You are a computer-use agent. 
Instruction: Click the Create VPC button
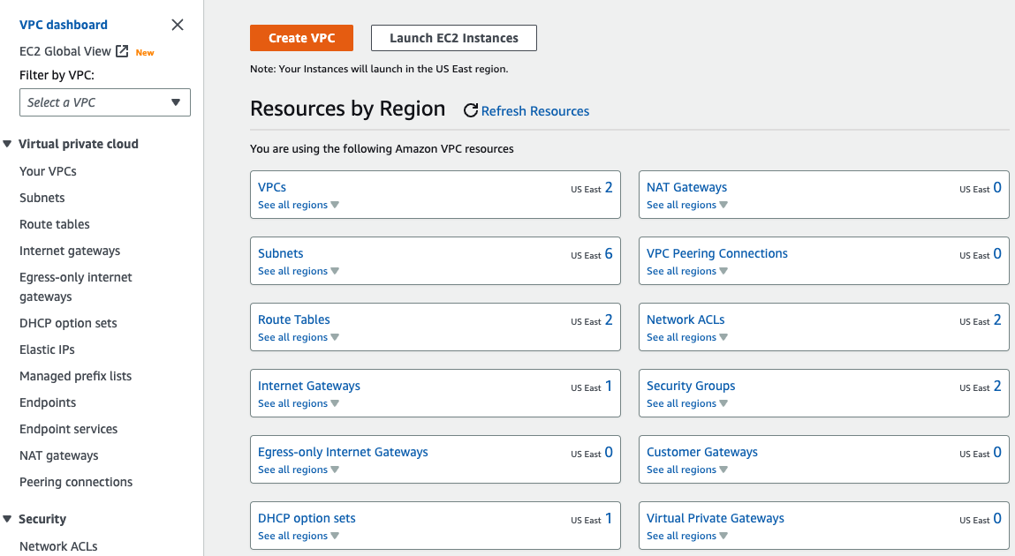[x=301, y=37]
